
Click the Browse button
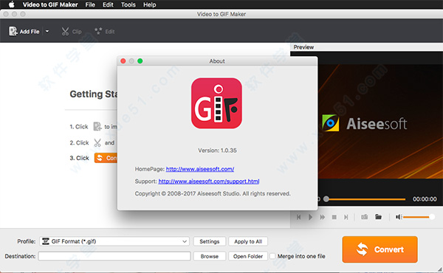210,256
